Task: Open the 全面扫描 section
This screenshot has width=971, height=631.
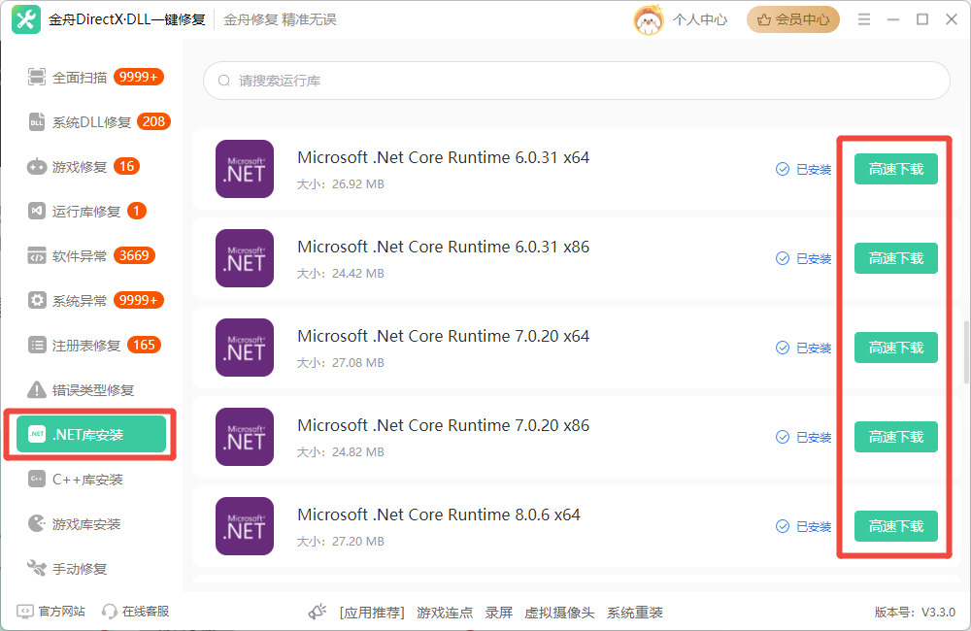Action: pos(91,78)
